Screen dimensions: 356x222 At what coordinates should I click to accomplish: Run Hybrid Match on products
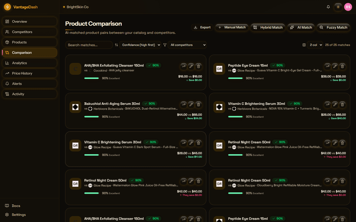[x=268, y=28]
